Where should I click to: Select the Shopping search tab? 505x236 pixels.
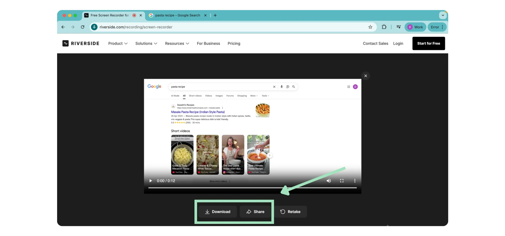[x=242, y=96]
